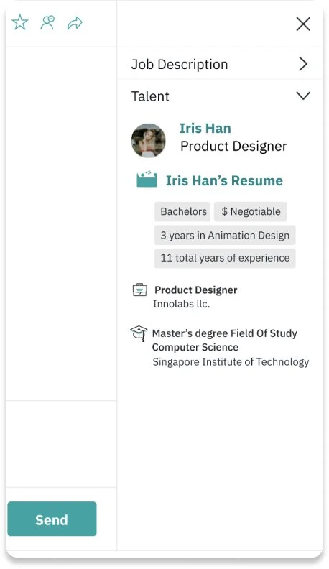This screenshot has height=569, width=329.
Task: Open the Iris Han name link
Action: coord(205,128)
